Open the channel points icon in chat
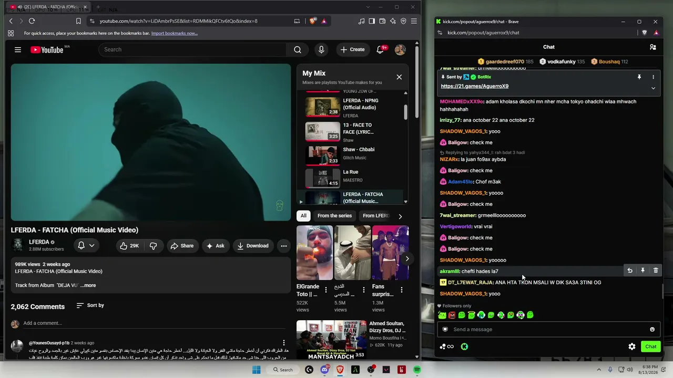This screenshot has height=378, width=673. click(446, 346)
